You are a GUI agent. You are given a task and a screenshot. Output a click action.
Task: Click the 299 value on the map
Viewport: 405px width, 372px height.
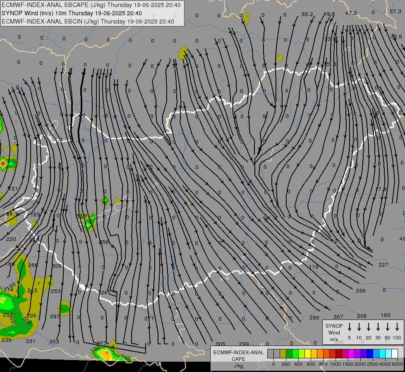[244, 344]
